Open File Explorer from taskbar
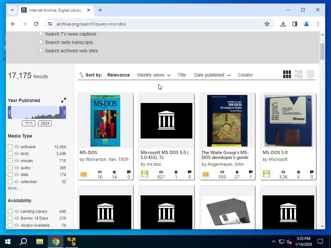The image size is (331, 248). [x=39, y=242]
